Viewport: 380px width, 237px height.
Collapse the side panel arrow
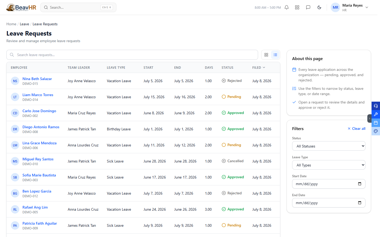point(369,118)
